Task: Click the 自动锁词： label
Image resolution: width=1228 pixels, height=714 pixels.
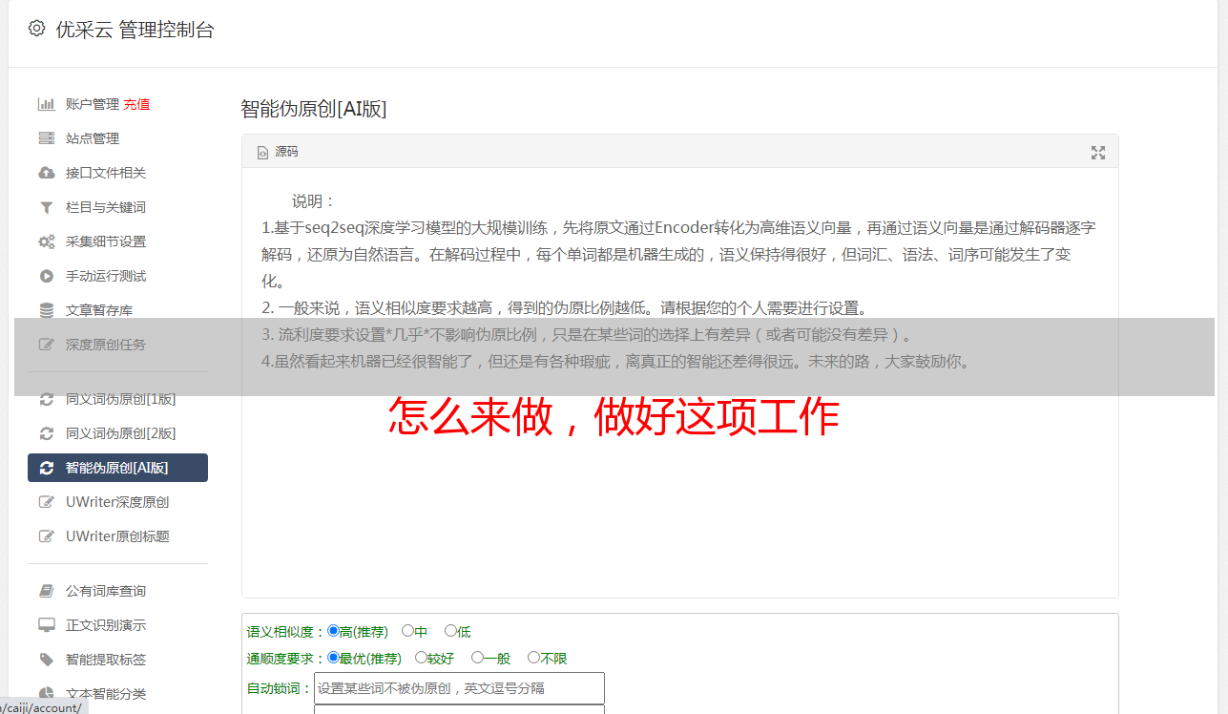Action: coord(280,688)
